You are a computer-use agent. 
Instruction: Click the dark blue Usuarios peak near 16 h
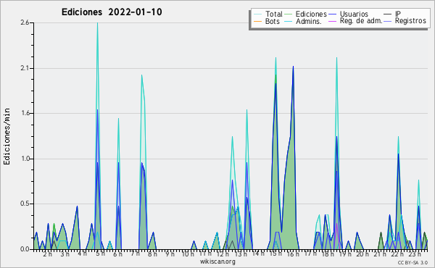click(293, 67)
